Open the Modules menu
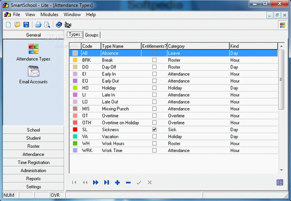The image size is (291, 201). point(49,15)
